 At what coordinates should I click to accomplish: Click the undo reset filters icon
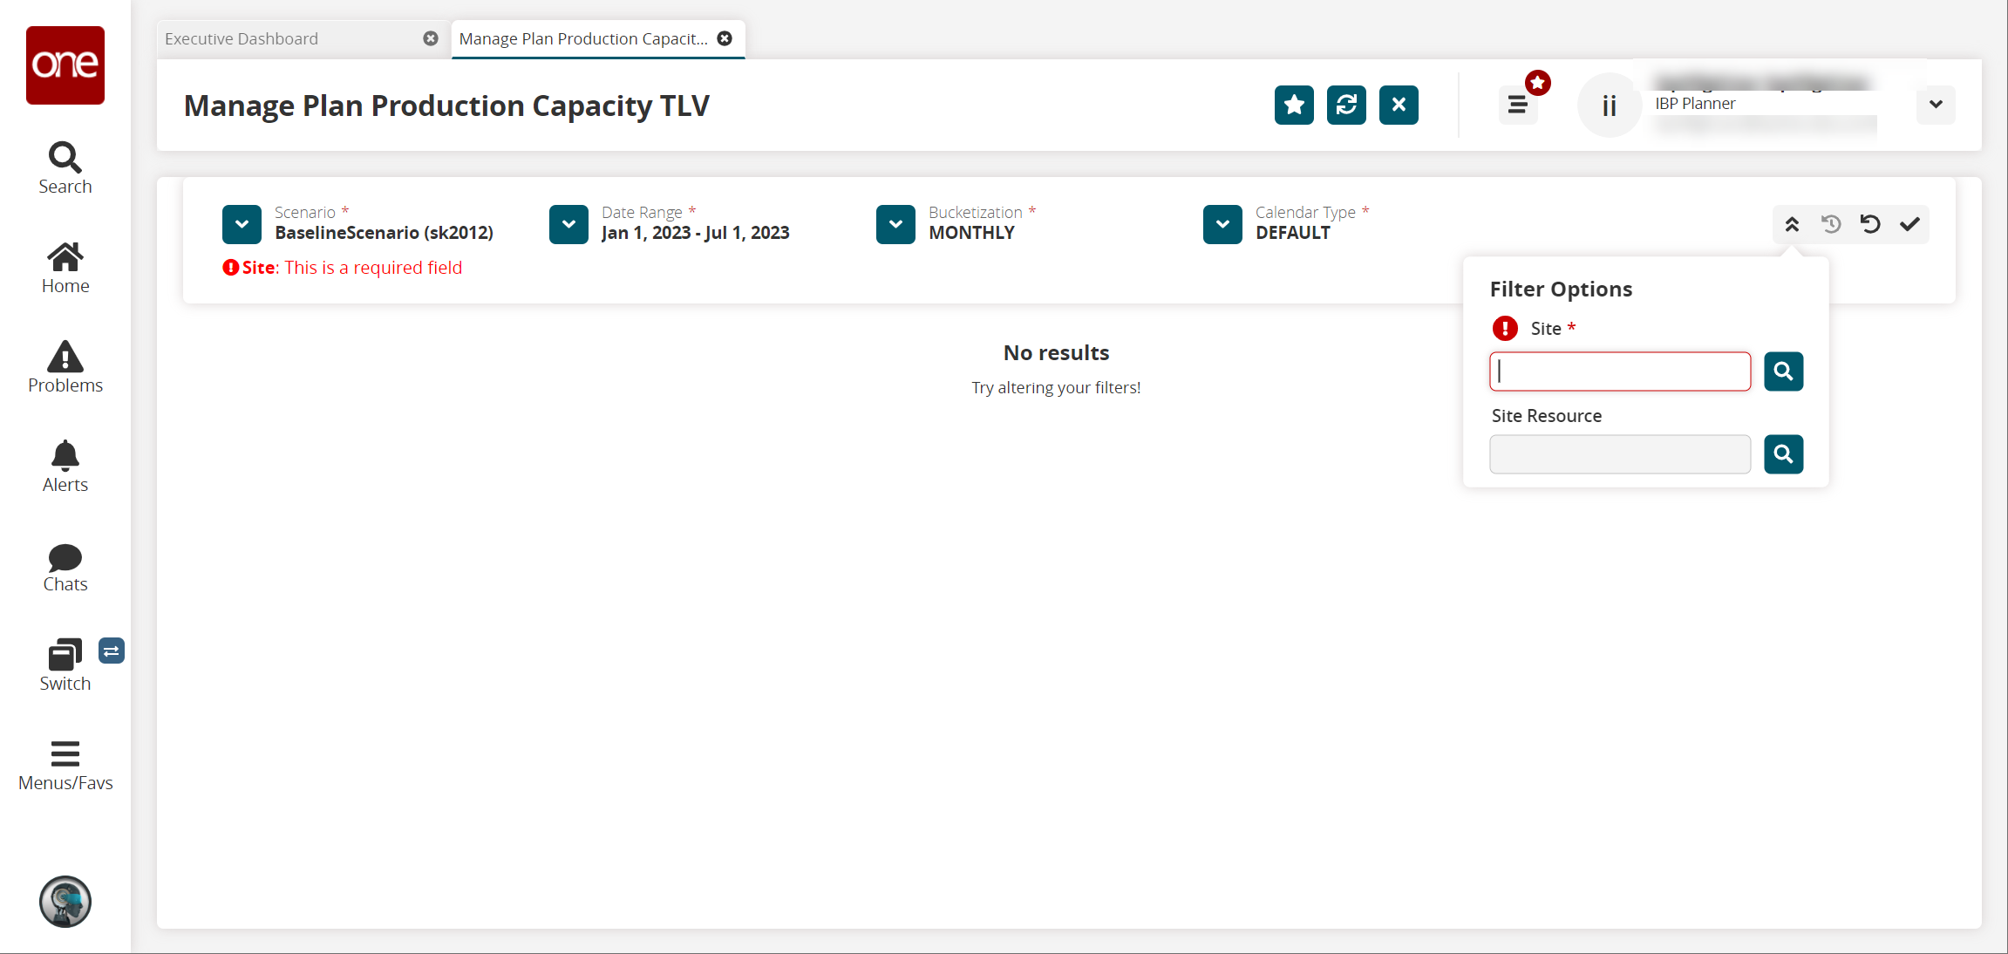[x=1870, y=225]
